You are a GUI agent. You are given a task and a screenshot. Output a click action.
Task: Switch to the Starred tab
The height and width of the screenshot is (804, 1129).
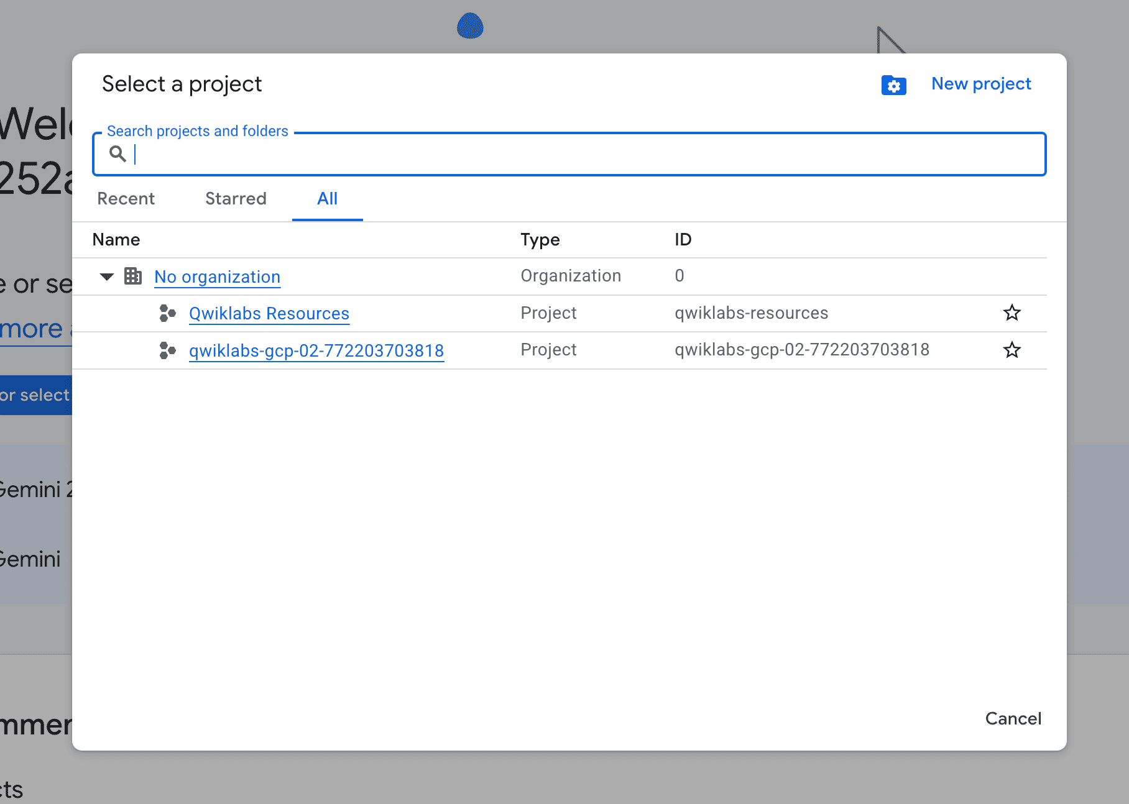pos(236,199)
